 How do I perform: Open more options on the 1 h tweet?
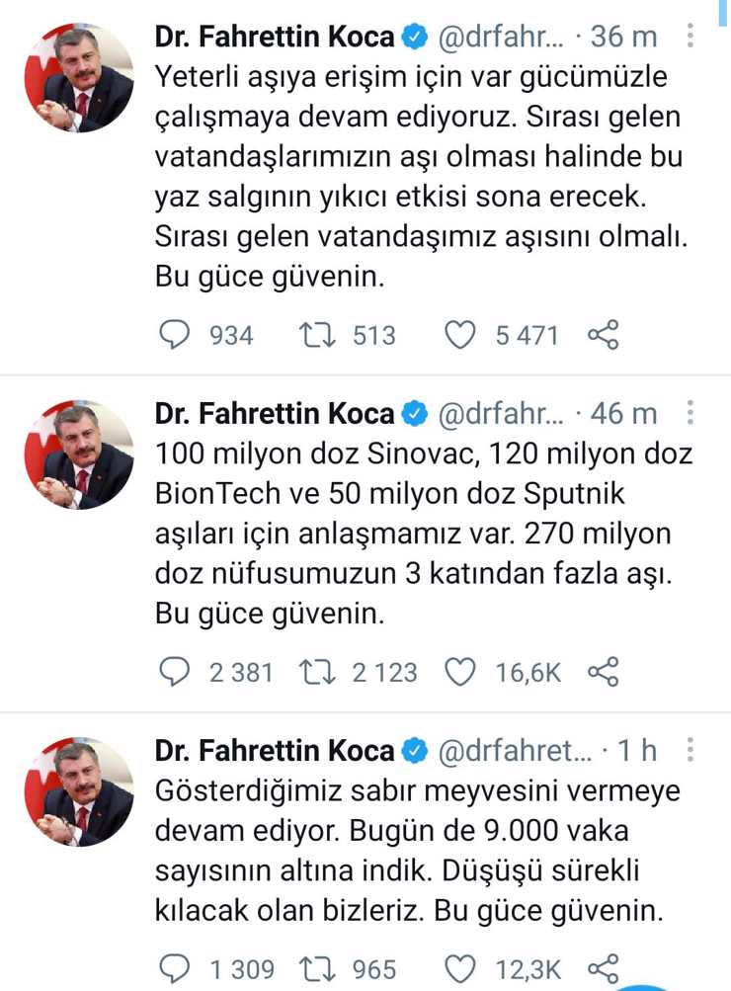click(690, 750)
